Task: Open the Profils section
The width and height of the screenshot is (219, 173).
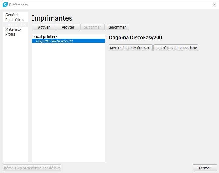Action: click(x=10, y=34)
